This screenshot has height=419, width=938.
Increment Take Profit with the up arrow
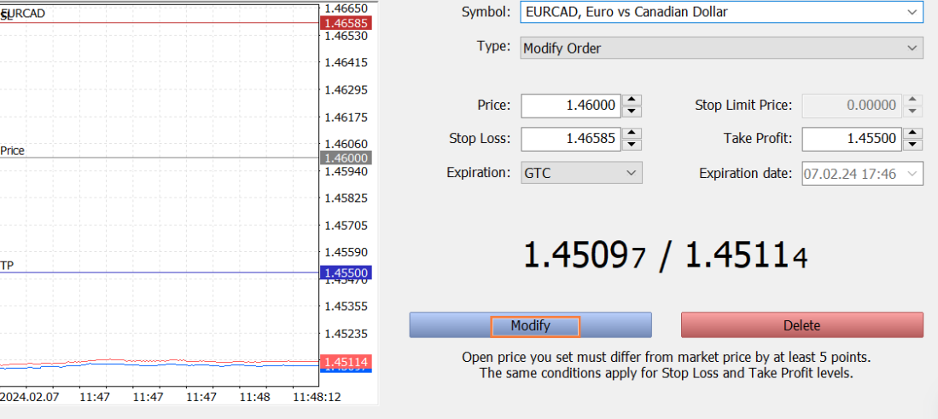[912, 134]
